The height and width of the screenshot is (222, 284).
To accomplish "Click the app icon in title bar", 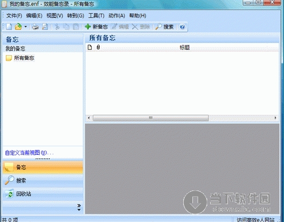I will [4, 3].
